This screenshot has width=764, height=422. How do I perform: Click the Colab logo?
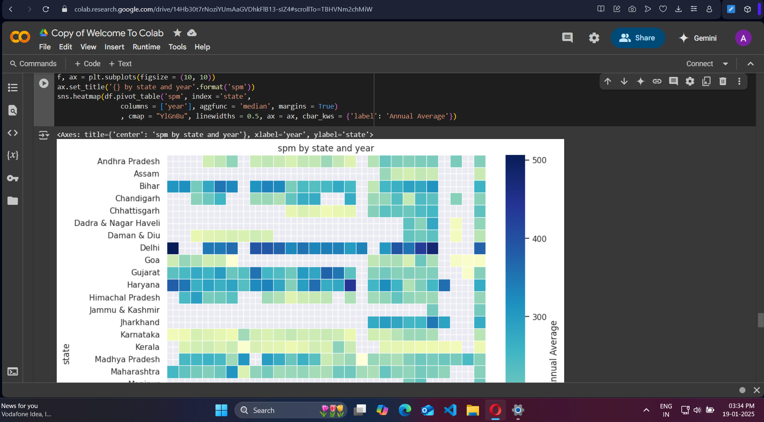tap(20, 37)
